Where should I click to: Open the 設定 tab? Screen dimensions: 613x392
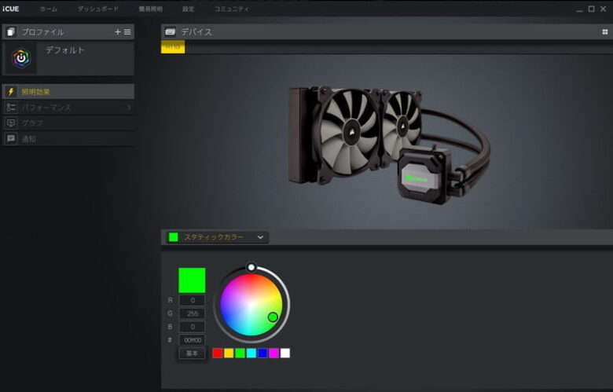188,9
